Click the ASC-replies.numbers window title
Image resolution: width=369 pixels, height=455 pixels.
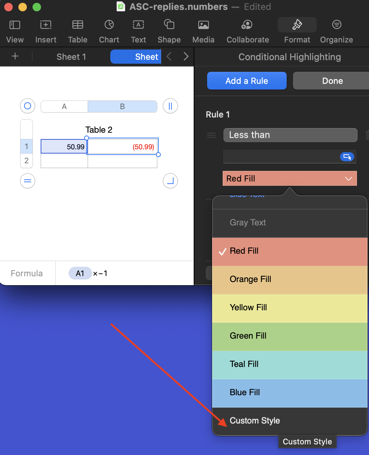(178, 6)
